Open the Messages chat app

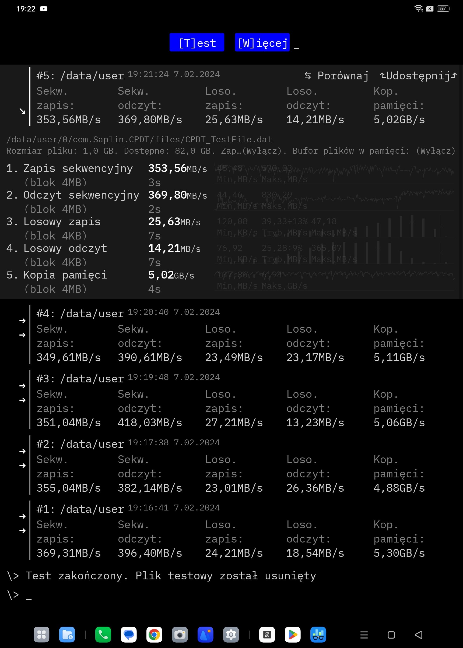point(129,634)
